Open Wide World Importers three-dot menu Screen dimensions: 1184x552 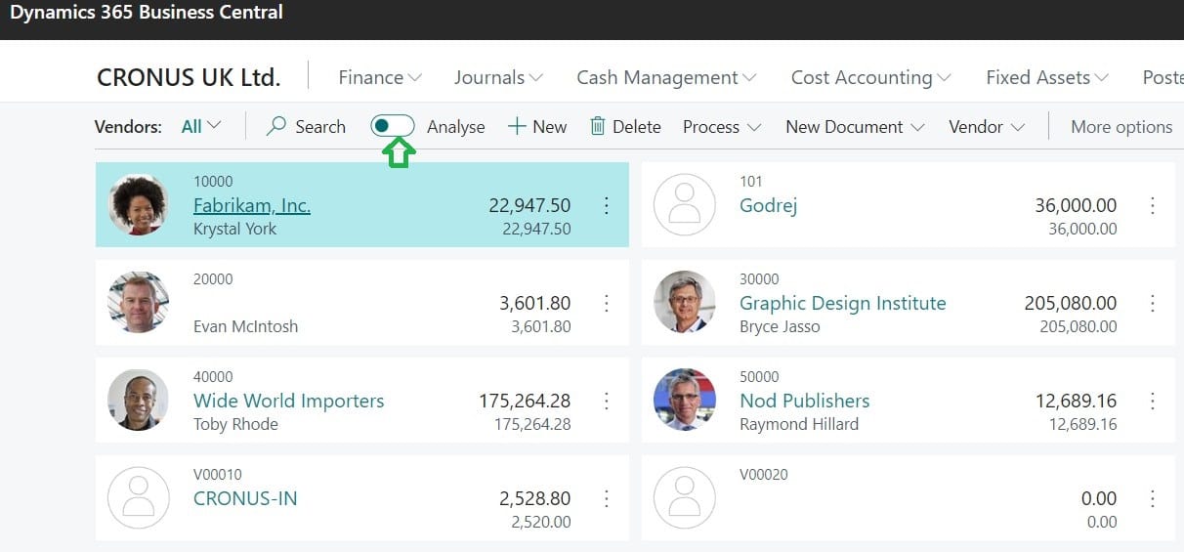point(607,401)
